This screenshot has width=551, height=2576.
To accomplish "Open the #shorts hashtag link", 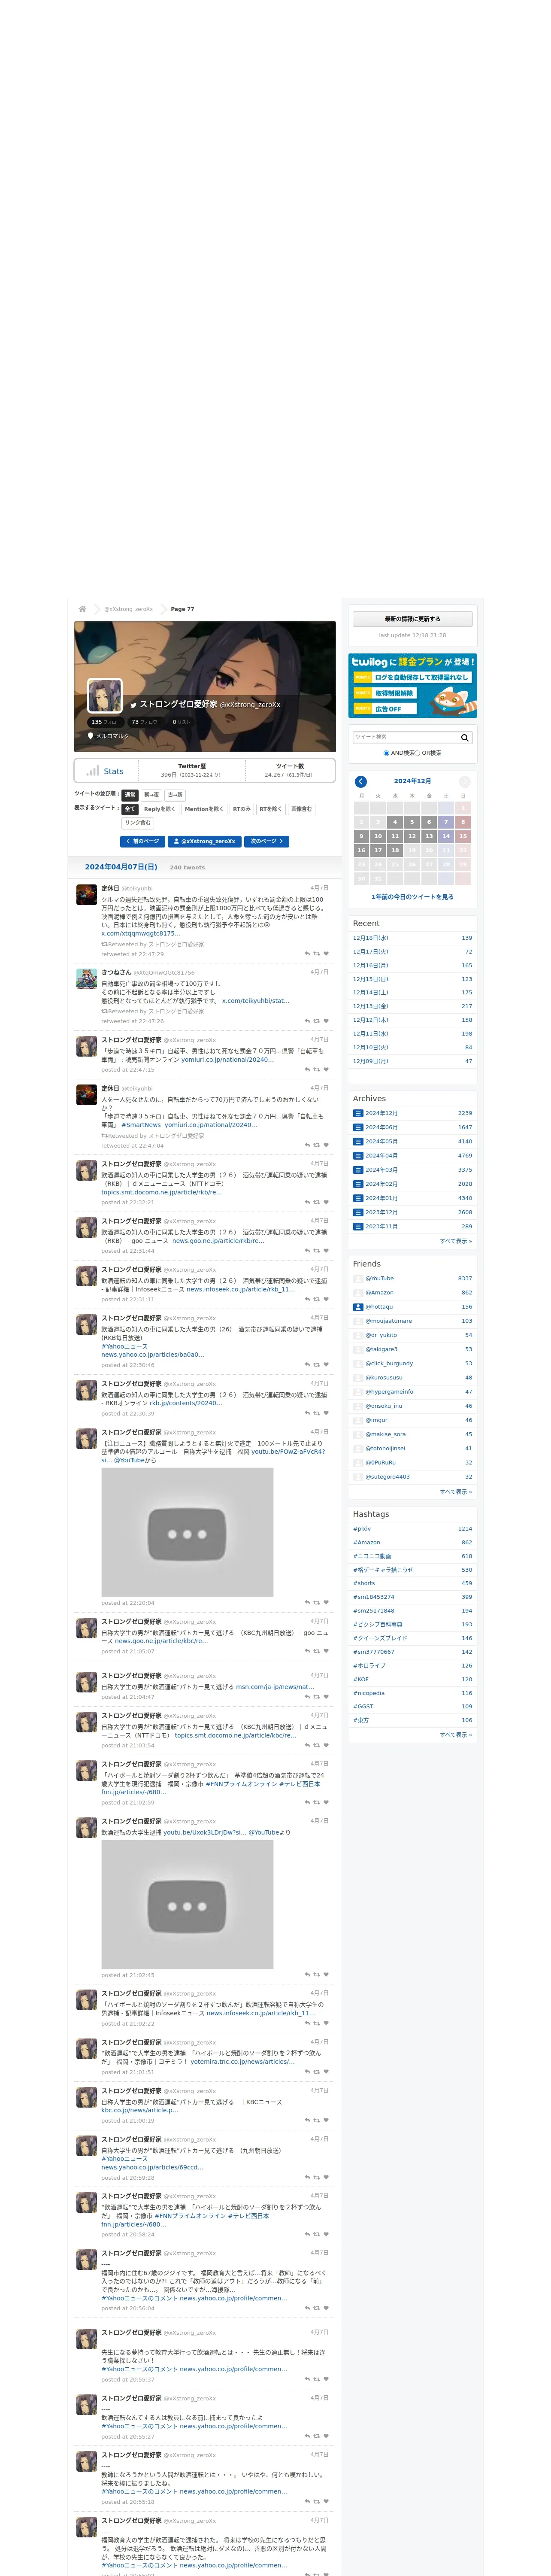I will point(364,1583).
